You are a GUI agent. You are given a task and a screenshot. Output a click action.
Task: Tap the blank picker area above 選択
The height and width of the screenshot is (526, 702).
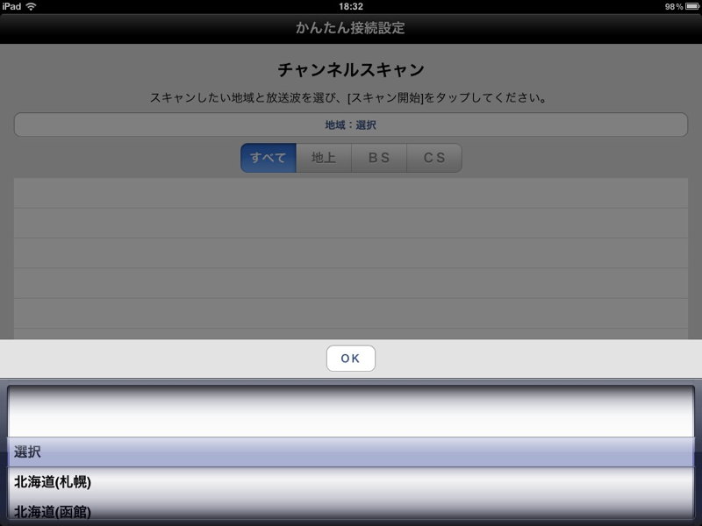[350, 412]
